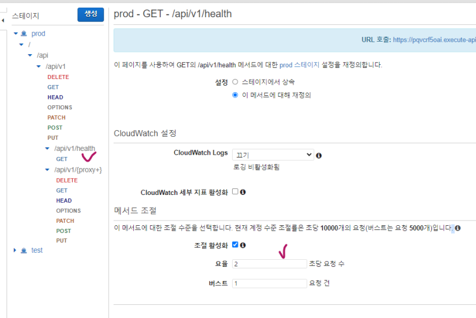Open the CloudWatch Logs dropdown
This screenshot has width=476, height=318.
coord(273,155)
